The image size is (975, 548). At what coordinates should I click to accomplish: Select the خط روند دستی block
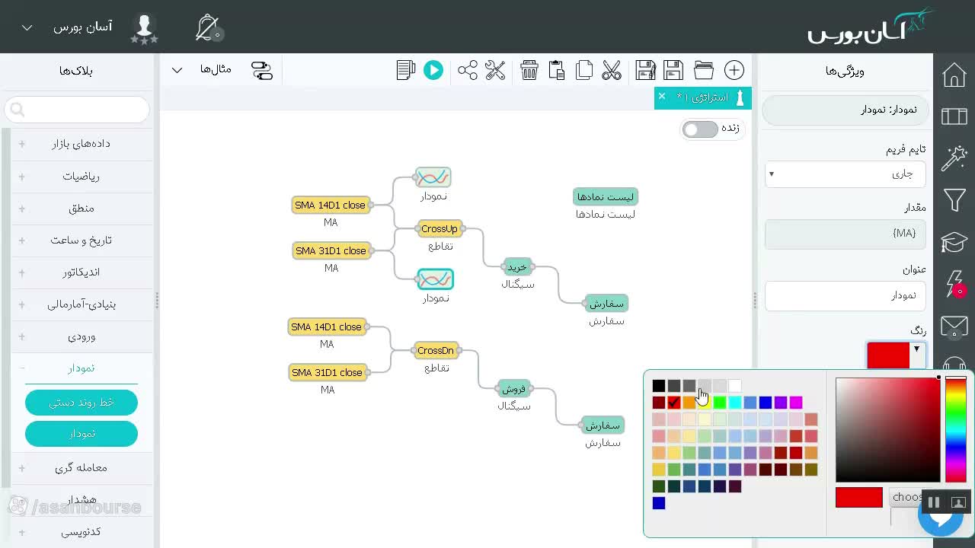(x=82, y=402)
